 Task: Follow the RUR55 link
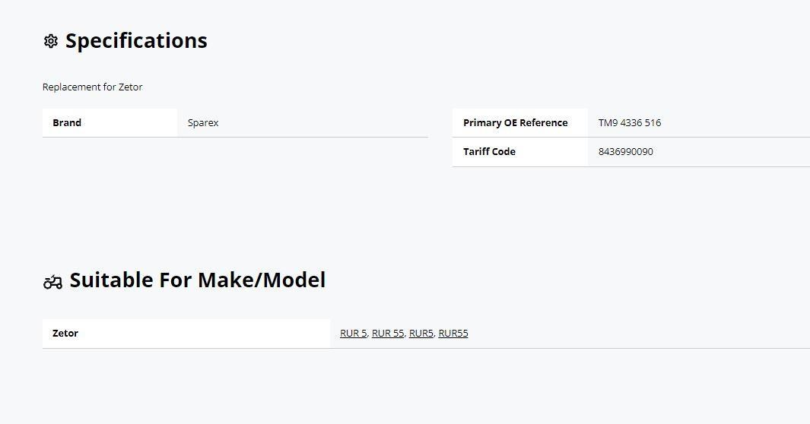click(453, 334)
